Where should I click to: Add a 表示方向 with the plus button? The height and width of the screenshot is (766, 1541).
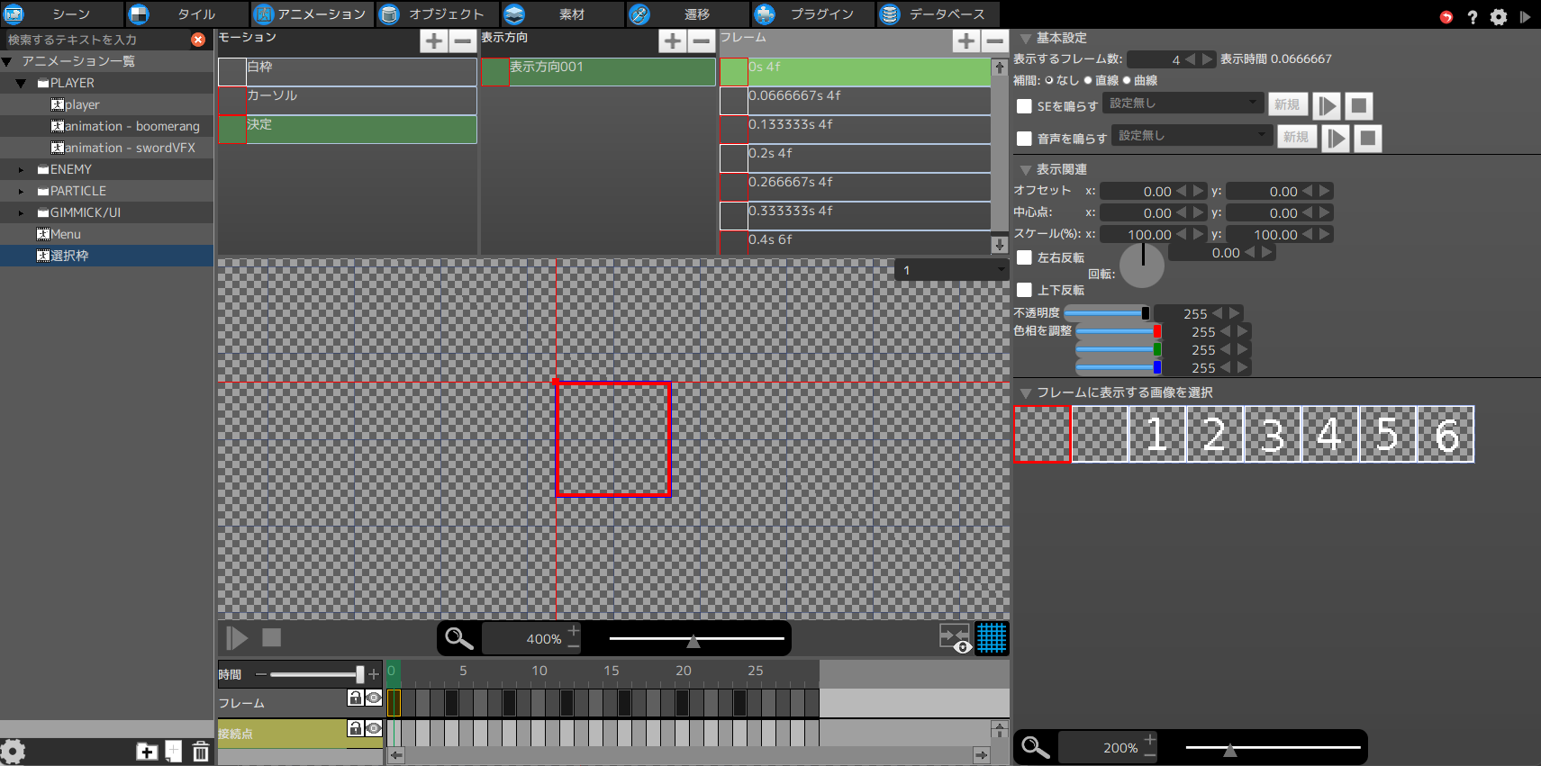pos(673,41)
